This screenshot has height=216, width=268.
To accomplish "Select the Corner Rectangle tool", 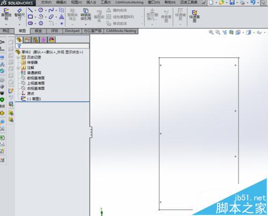I will [31, 17].
